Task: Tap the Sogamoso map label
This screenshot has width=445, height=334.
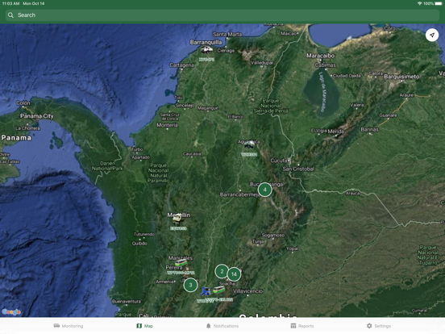Action: (273, 235)
